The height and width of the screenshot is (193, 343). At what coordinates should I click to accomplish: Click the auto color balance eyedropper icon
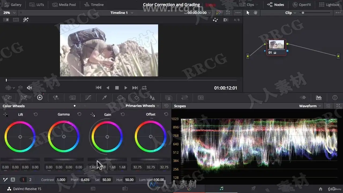pyautogui.click(x=5, y=180)
